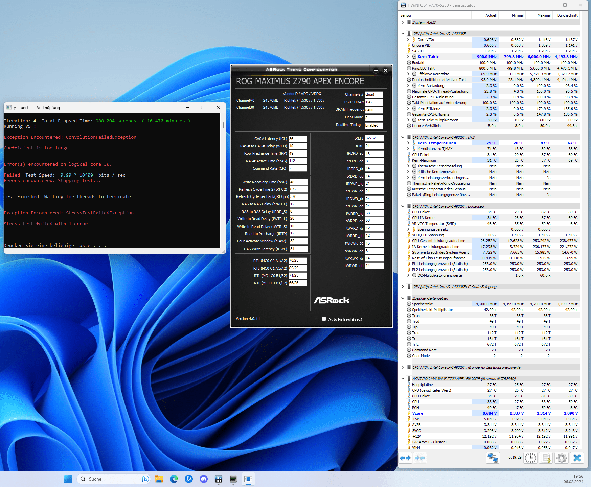Open Discord from the taskbar

204,479
